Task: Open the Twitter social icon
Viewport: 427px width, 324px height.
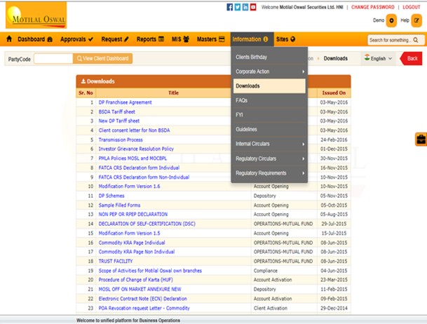Action: (238, 7)
